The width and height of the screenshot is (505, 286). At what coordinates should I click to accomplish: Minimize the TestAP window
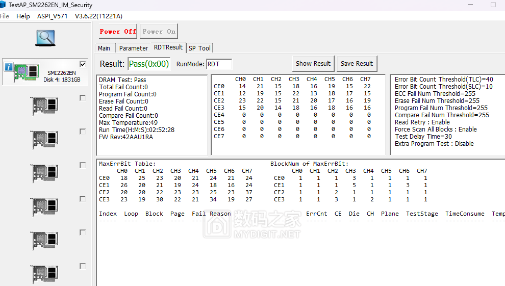(470, 5)
